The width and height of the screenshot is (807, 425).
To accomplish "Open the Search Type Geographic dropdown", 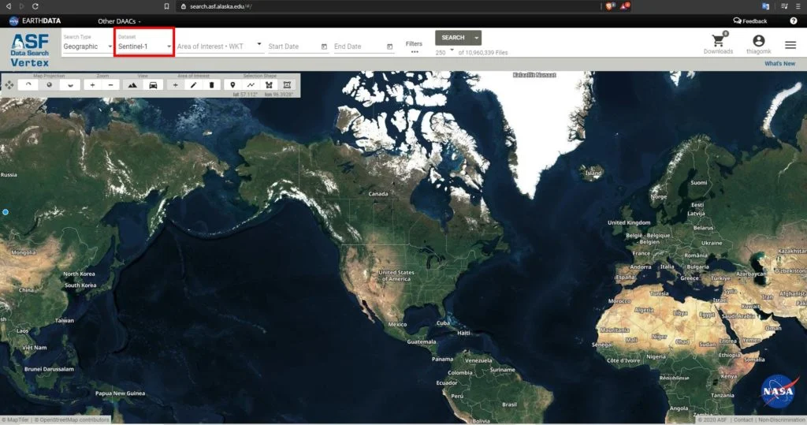I will [87, 47].
